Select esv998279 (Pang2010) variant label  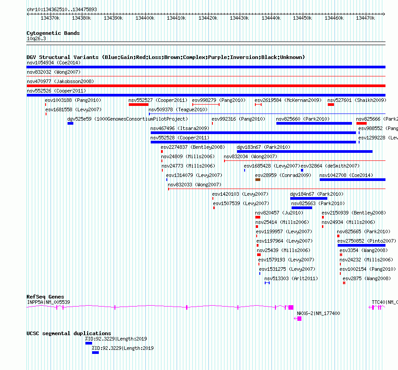(219, 100)
